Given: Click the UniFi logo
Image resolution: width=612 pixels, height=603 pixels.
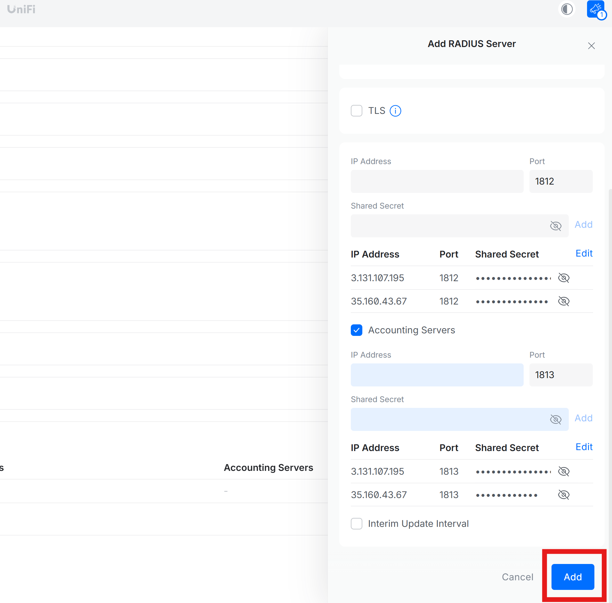Looking at the screenshot, I should (20, 9).
